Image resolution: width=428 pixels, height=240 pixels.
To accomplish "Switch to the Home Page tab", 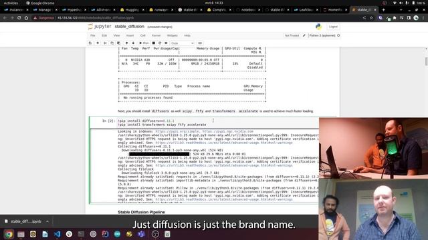I will [x=335, y=10].
